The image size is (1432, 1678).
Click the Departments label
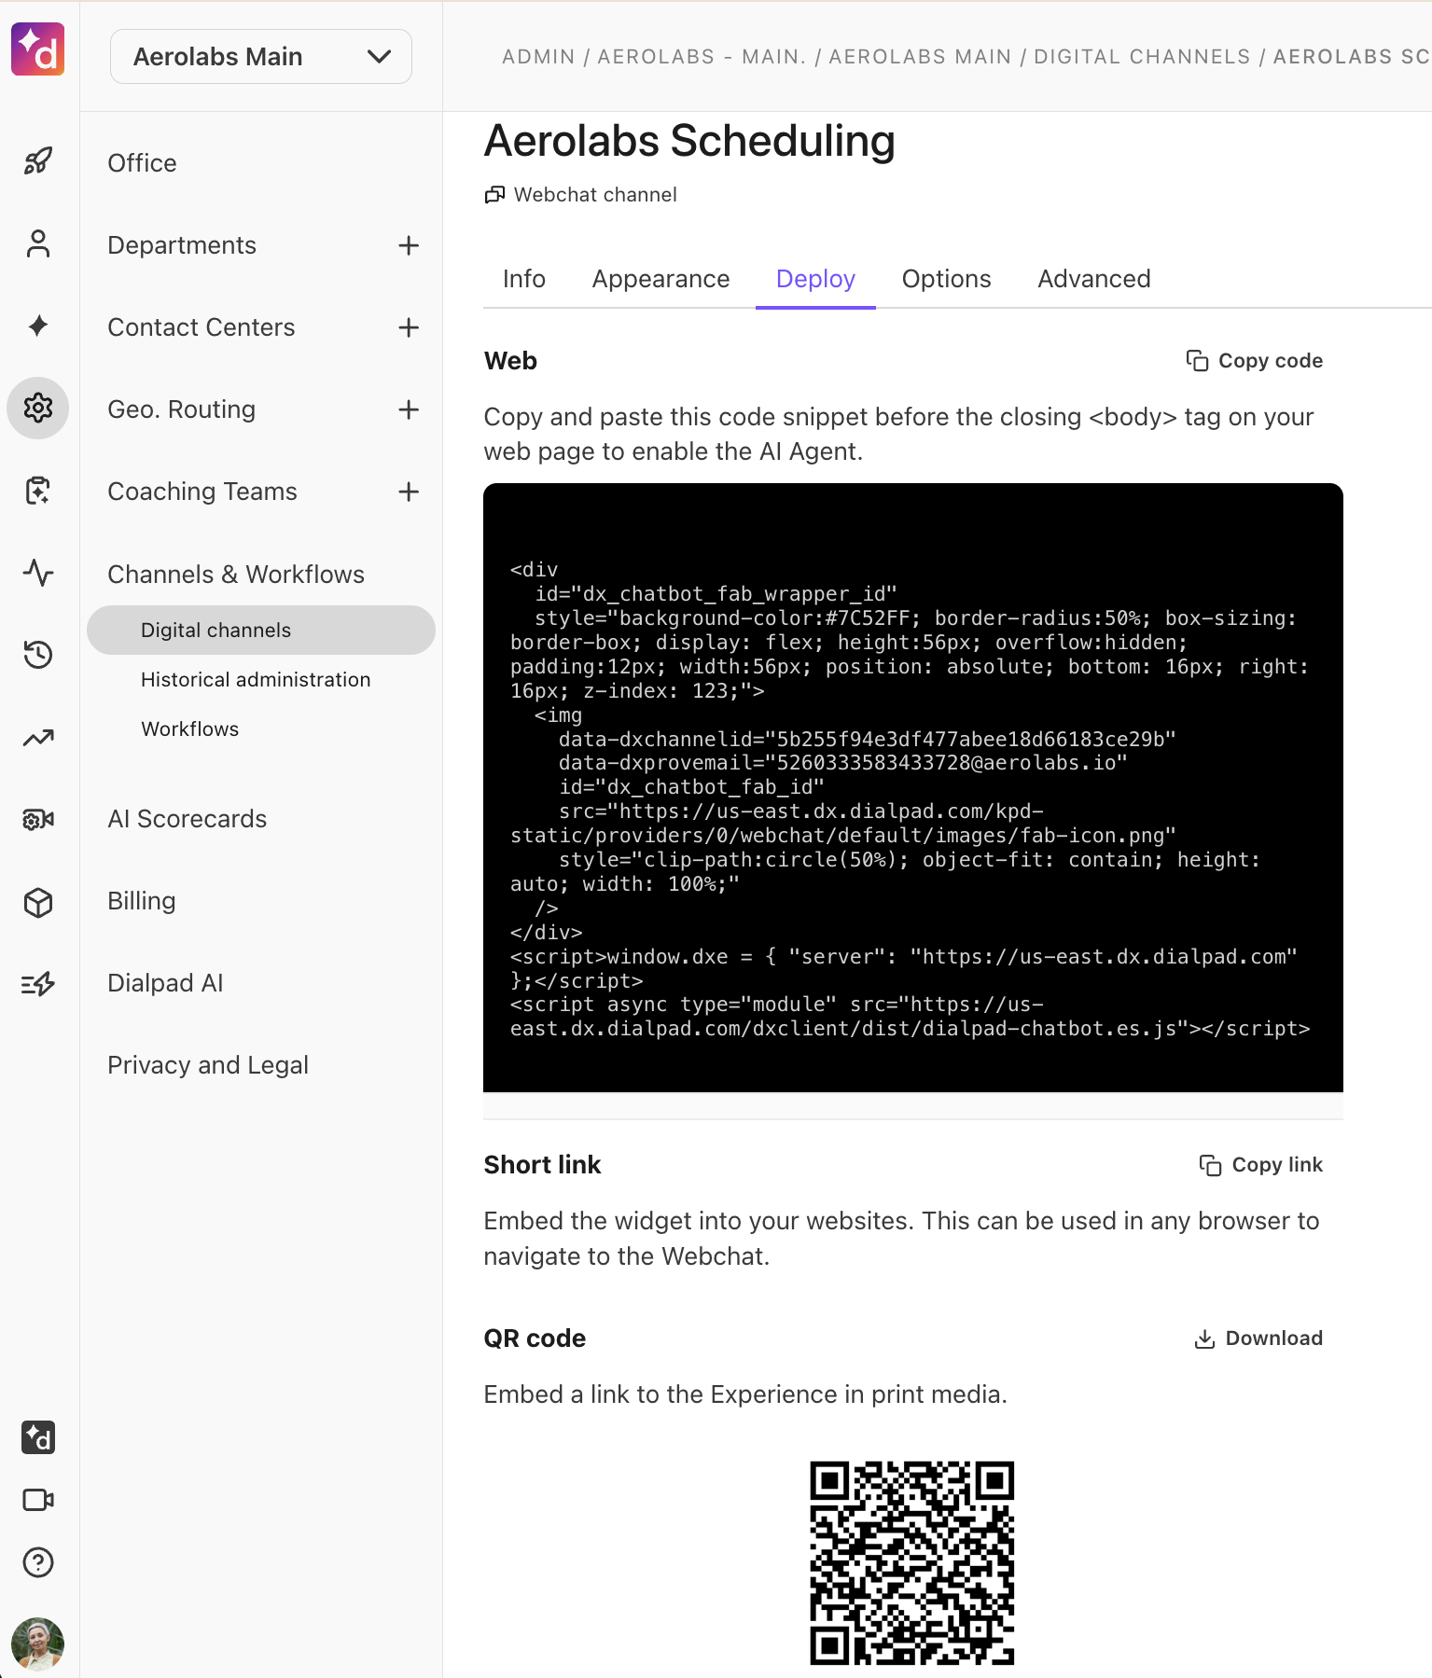click(181, 245)
